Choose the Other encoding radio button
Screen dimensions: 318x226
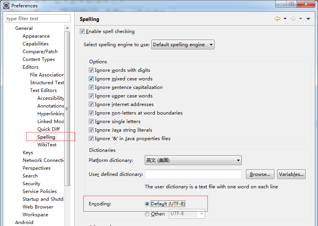(147, 214)
